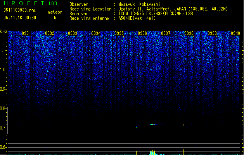Click the yellow level spike below 0938
The image size is (244, 155).
pyautogui.click(x=183, y=152)
